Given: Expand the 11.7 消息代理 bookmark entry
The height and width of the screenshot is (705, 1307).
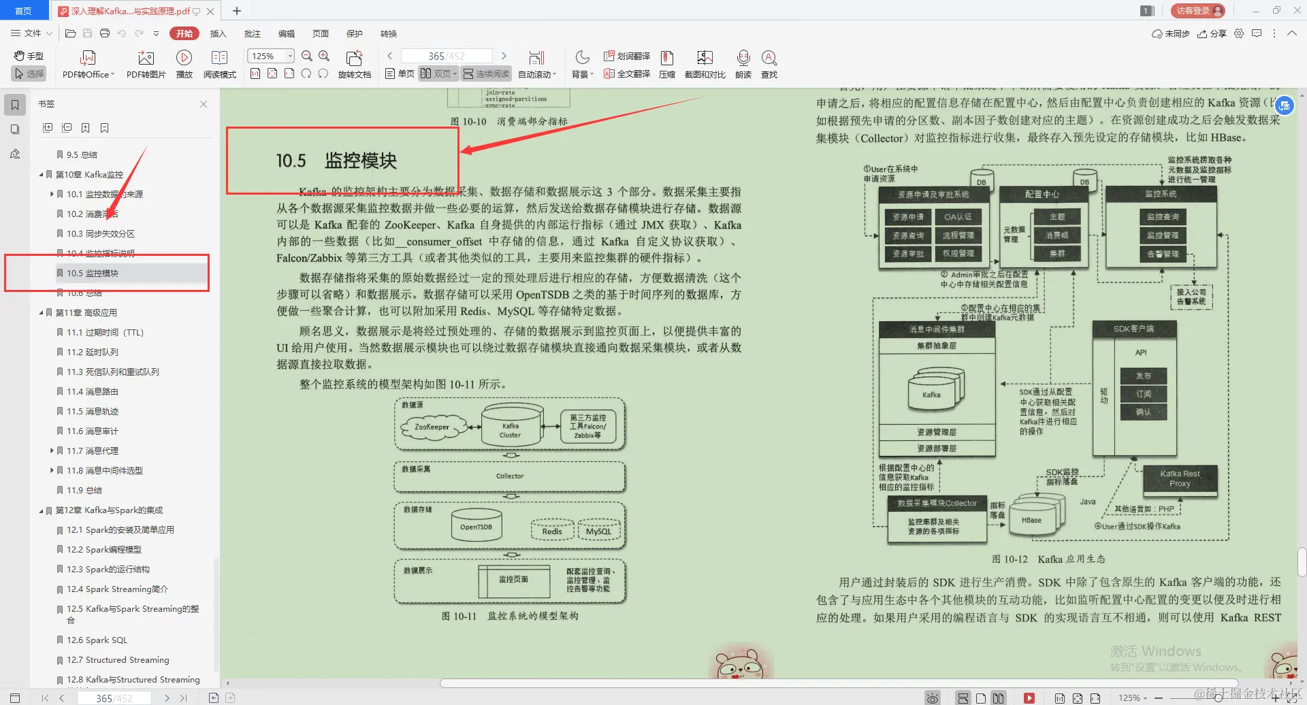Looking at the screenshot, I should tap(53, 450).
